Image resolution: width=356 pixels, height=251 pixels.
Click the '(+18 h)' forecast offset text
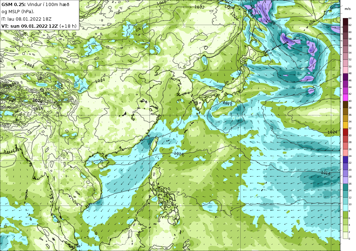click(68, 26)
